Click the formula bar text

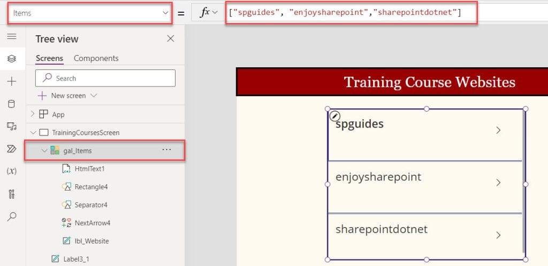(345, 13)
